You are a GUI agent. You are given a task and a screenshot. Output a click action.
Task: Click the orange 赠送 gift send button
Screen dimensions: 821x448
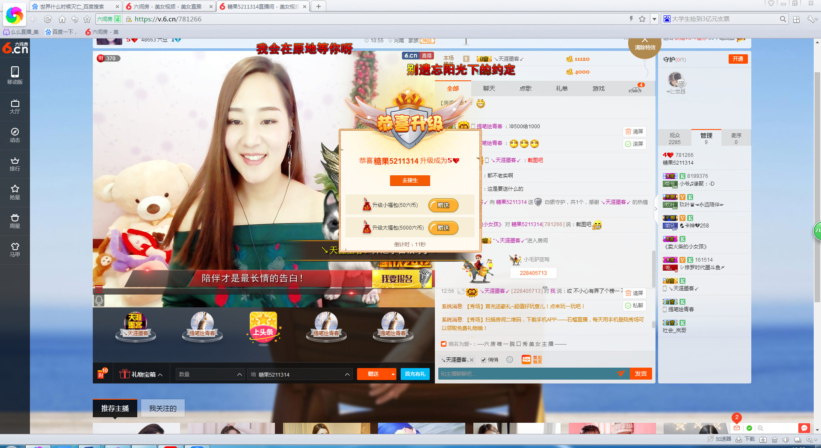[x=373, y=374]
